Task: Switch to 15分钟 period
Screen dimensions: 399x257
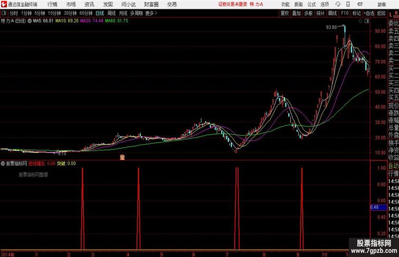Action: [x=54, y=13]
